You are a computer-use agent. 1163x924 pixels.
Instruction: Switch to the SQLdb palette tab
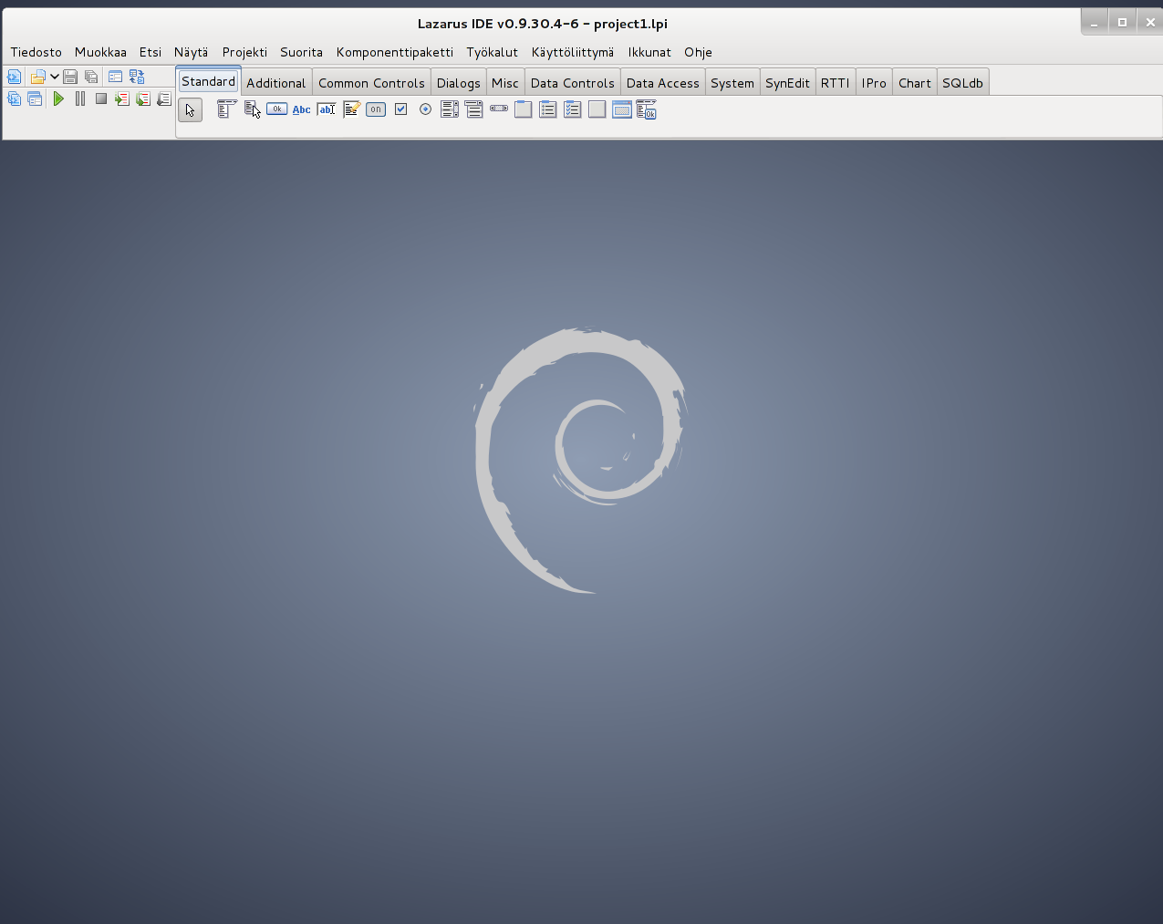click(963, 83)
